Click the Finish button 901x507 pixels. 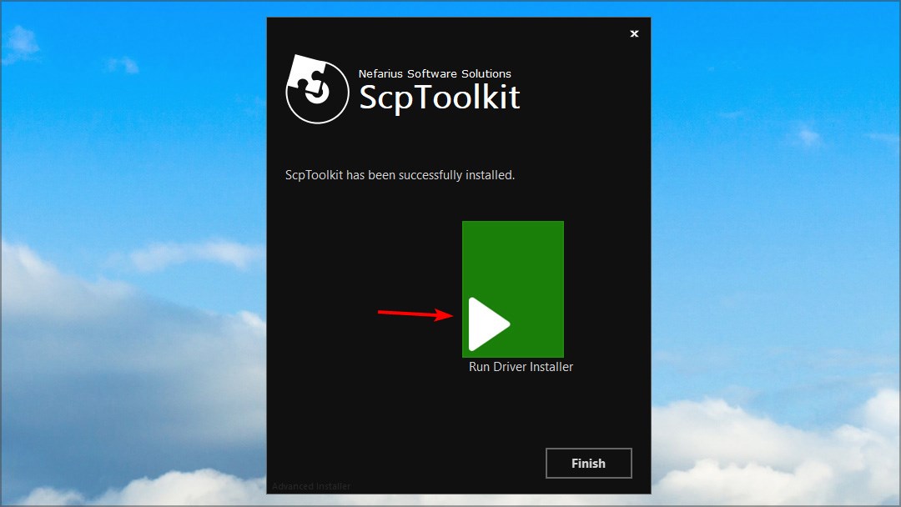tap(588, 464)
